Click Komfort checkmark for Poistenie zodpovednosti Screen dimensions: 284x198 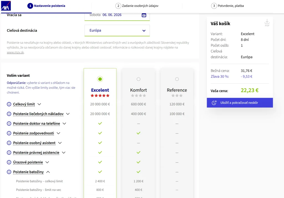coord(138,133)
